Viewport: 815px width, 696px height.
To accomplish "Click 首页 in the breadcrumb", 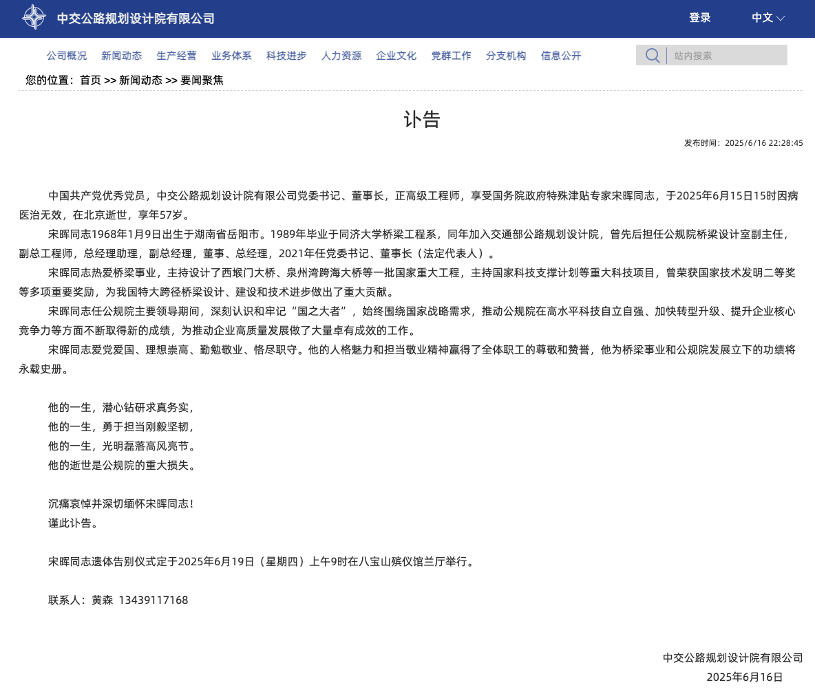I will 90,80.
